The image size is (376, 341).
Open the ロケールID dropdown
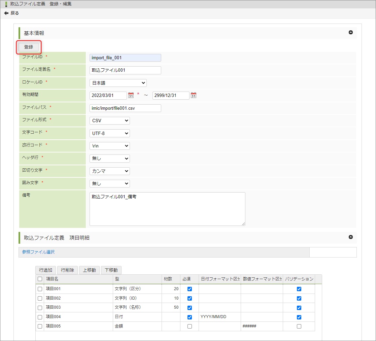pos(118,83)
